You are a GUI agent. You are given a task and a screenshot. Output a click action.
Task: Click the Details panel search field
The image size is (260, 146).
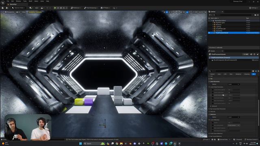pos(230,71)
